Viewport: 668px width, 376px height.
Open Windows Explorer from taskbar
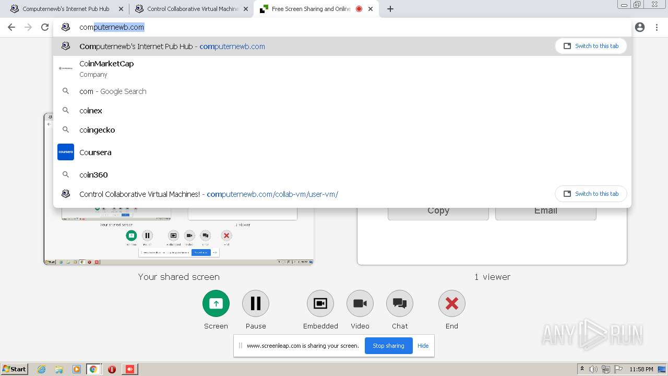(59, 369)
